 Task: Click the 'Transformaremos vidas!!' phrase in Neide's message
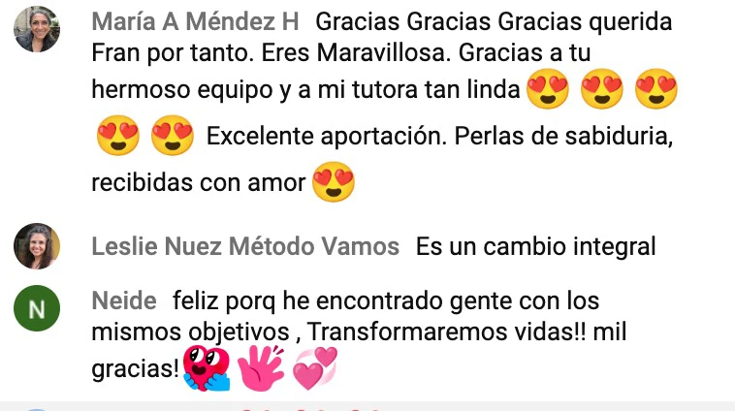click(x=446, y=332)
